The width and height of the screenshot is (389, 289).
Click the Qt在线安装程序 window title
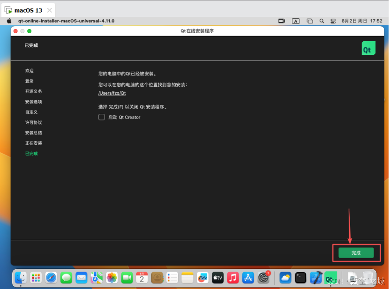click(x=197, y=31)
